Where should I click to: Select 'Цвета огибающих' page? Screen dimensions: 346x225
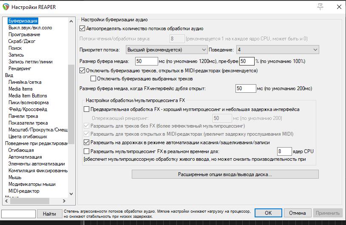(x=28, y=137)
